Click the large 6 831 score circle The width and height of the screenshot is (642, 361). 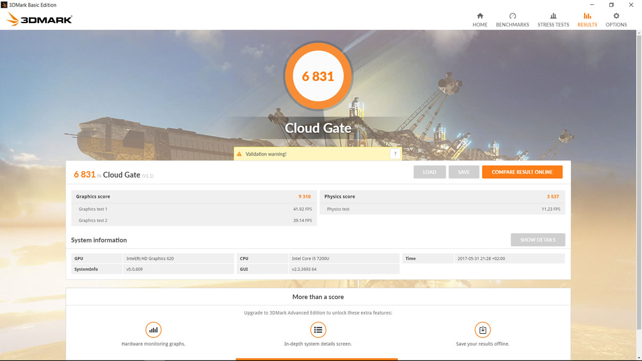click(318, 76)
